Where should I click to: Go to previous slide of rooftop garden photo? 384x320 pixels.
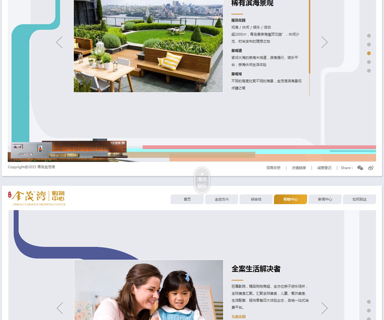(x=59, y=42)
